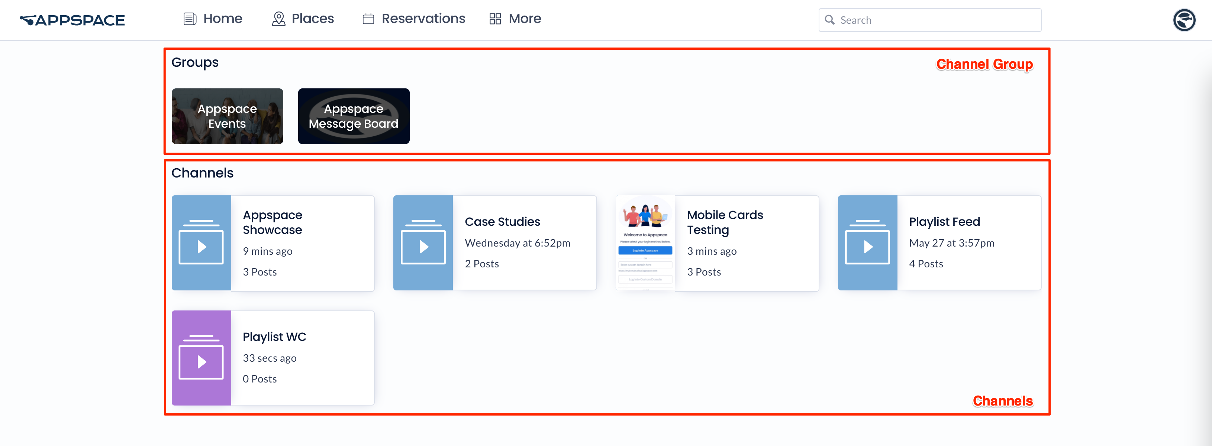The image size is (1212, 446).
Task: Open Playlist Feed channel title
Action: coord(944,221)
